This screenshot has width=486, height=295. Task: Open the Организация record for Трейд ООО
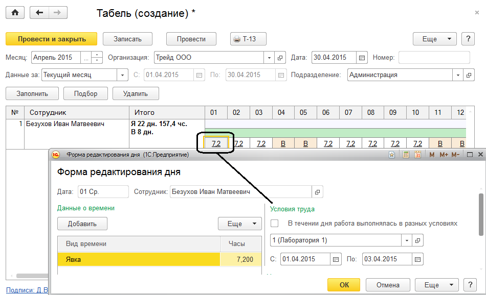[280, 58]
